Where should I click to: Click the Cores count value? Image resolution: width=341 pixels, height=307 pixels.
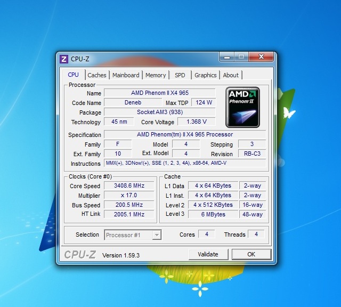click(x=207, y=234)
